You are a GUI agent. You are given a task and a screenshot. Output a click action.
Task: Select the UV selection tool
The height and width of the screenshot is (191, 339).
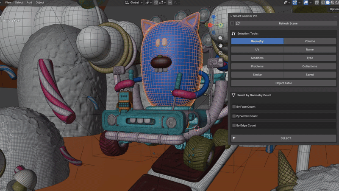coord(257,50)
